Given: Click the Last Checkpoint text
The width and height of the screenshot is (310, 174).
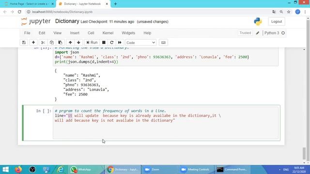Looking at the screenshot, I should (108, 22).
